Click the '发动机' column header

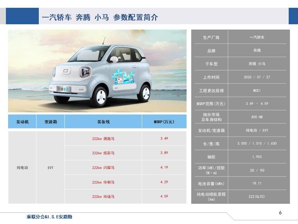[x=22, y=122]
